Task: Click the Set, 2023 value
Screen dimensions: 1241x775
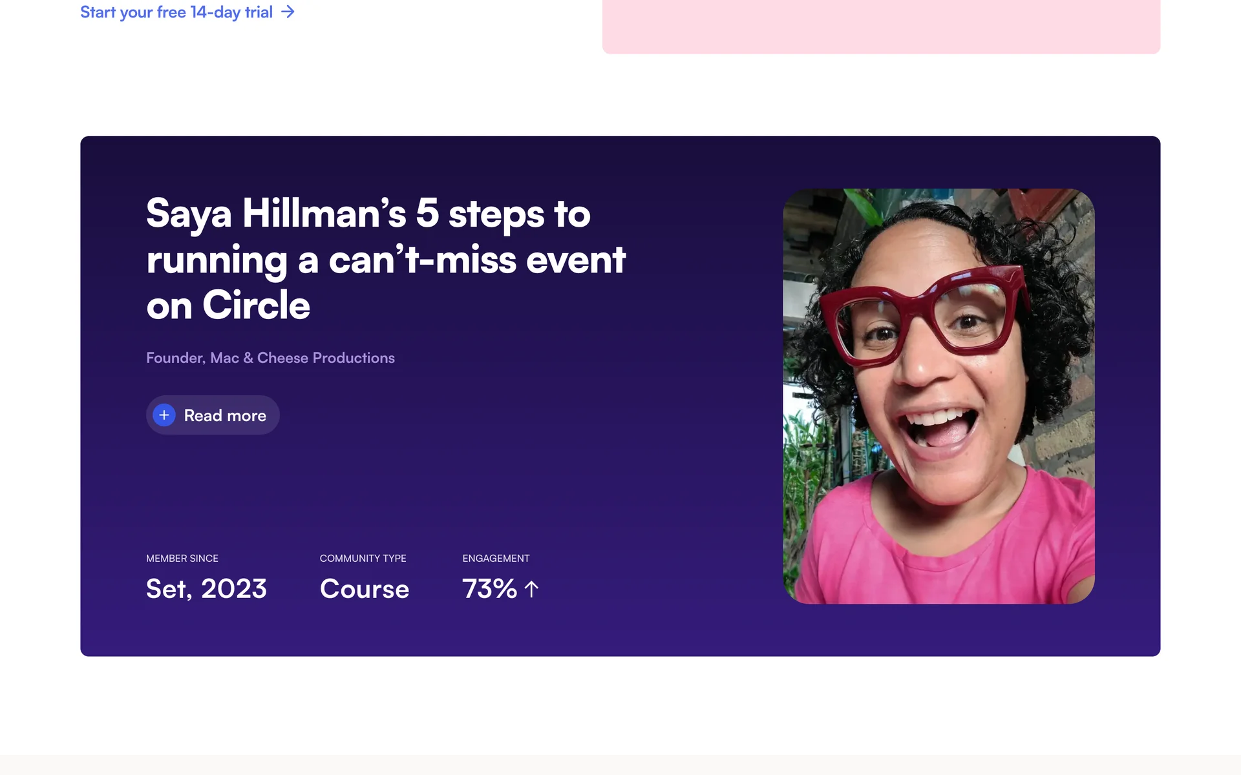Action: click(x=206, y=589)
